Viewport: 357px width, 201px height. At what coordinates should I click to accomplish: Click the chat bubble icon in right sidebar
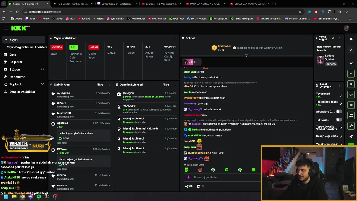(x=351, y=95)
